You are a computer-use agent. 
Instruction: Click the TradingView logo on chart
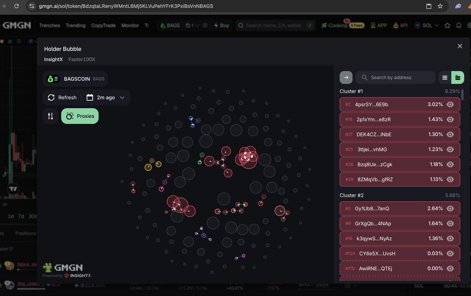[x=13, y=189]
